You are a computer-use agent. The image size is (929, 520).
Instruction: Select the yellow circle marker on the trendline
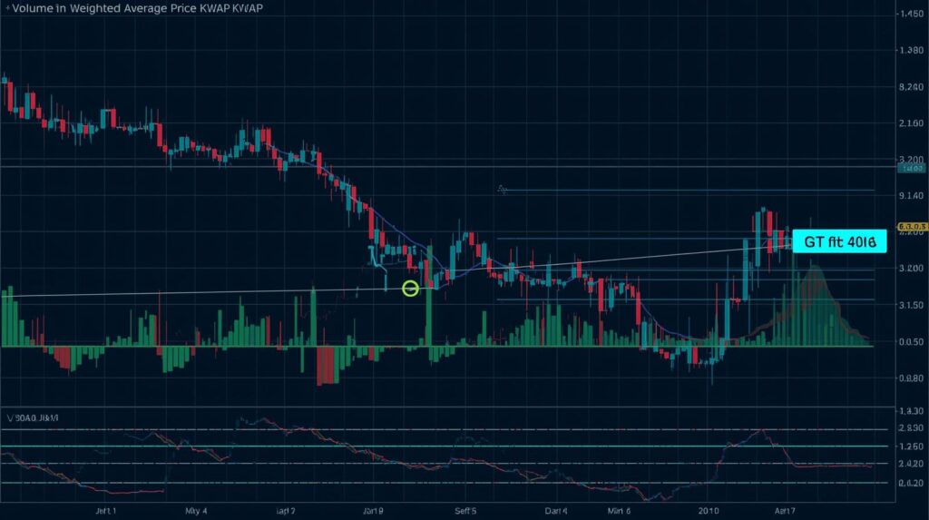pyautogui.click(x=410, y=289)
